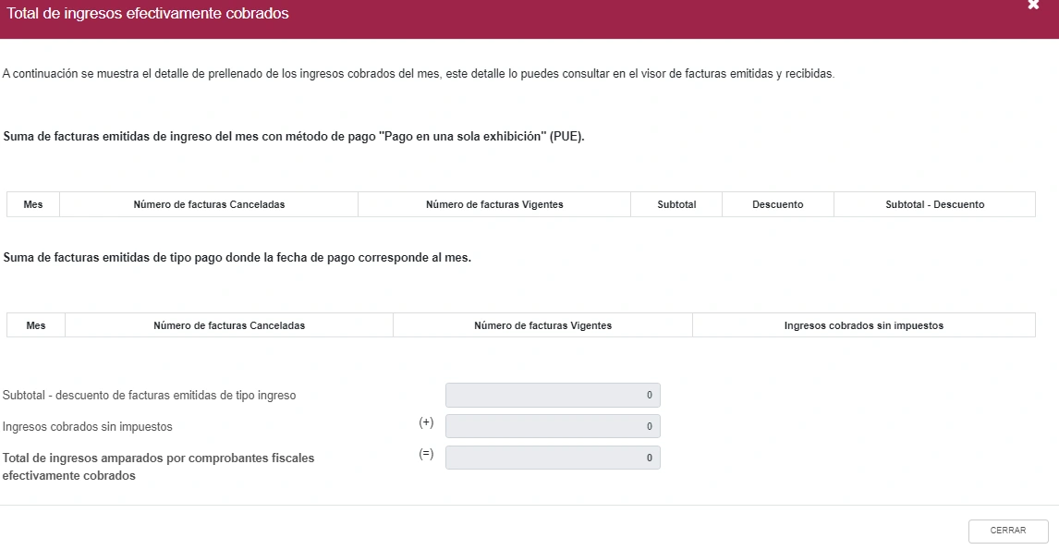This screenshot has width=1059, height=550.
Task: Click the 'Descuento' column header
Action: coord(778,204)
